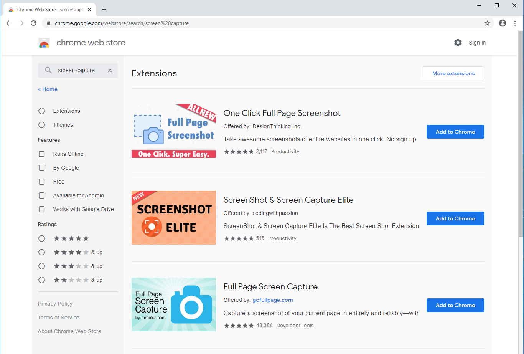Viewport: 524px width, 354px height.
Task: Open the Full Page Screenshot thumbnail image
Action: click(174, 131)
